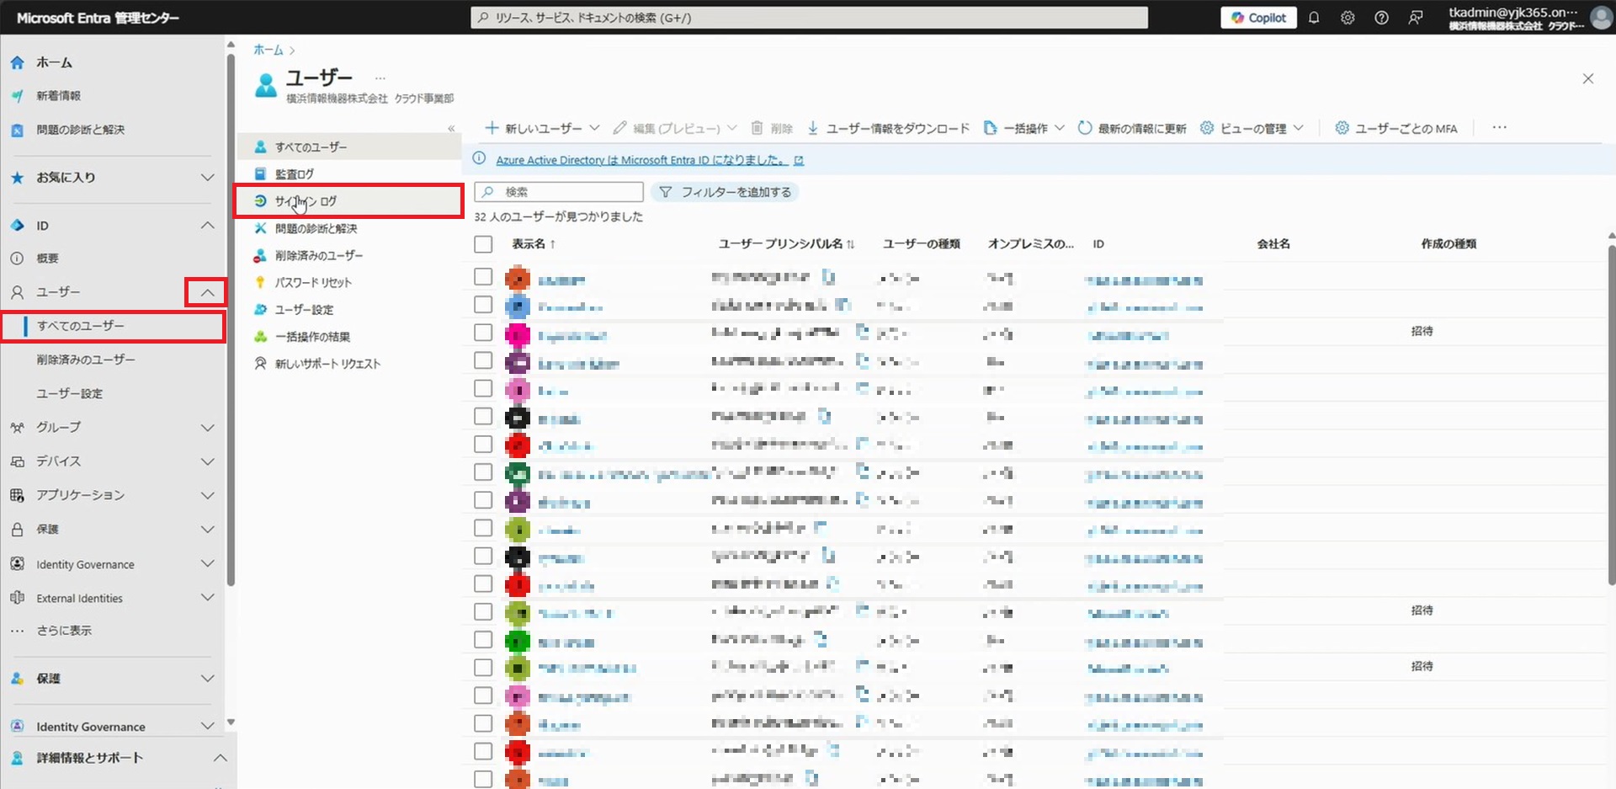Click the account avatar at top right
The width and height of the screenshot is (1616, 789).
1600,18
